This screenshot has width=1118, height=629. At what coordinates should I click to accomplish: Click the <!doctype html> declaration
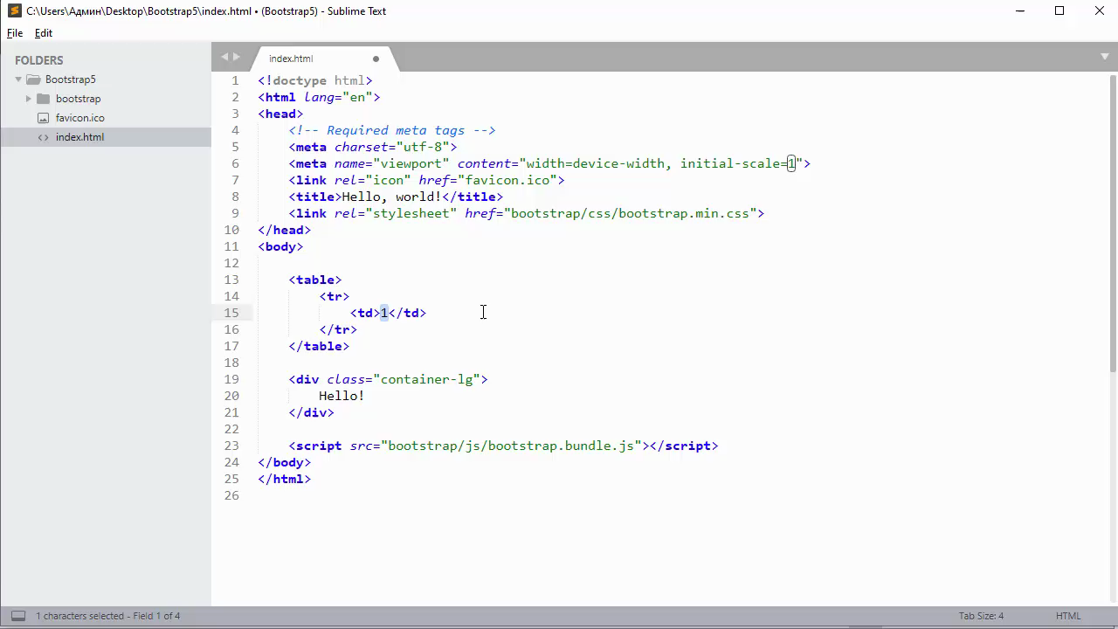[x=315, y=80]
